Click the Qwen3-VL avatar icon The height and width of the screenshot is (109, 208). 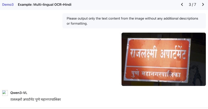(5, 93)
